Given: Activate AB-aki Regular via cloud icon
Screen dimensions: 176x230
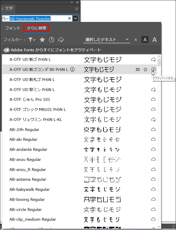Looking at the screenshot, I should pyautogui.click(x=153, y=139).
